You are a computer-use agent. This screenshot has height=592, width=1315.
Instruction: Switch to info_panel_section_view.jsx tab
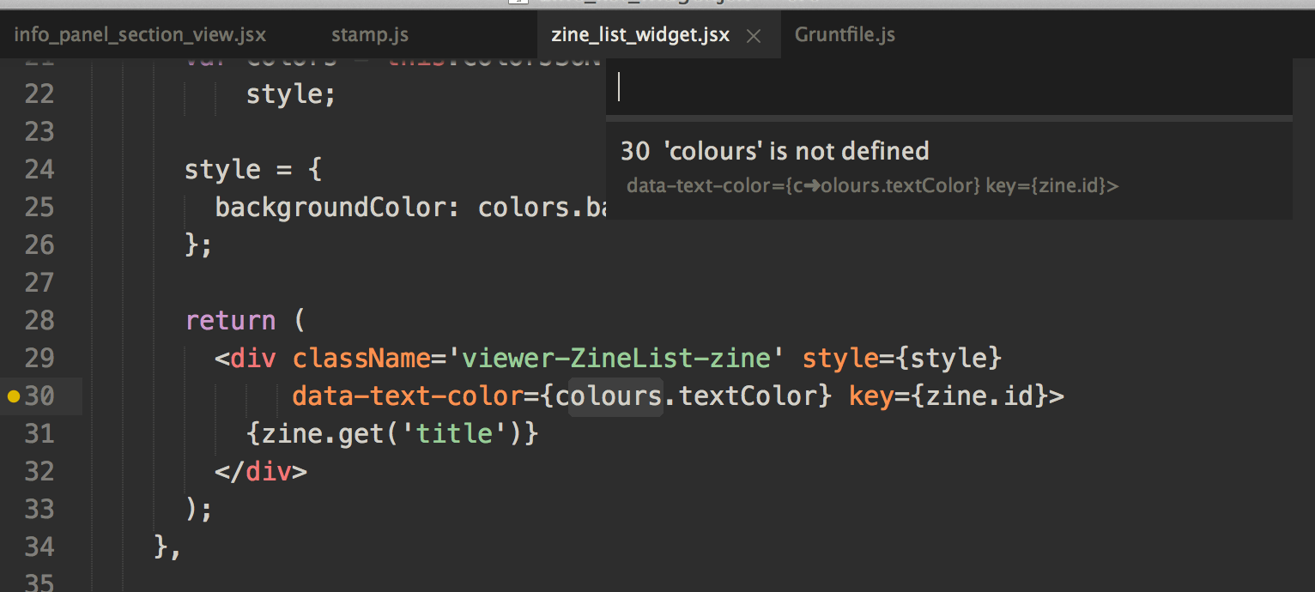140,35
